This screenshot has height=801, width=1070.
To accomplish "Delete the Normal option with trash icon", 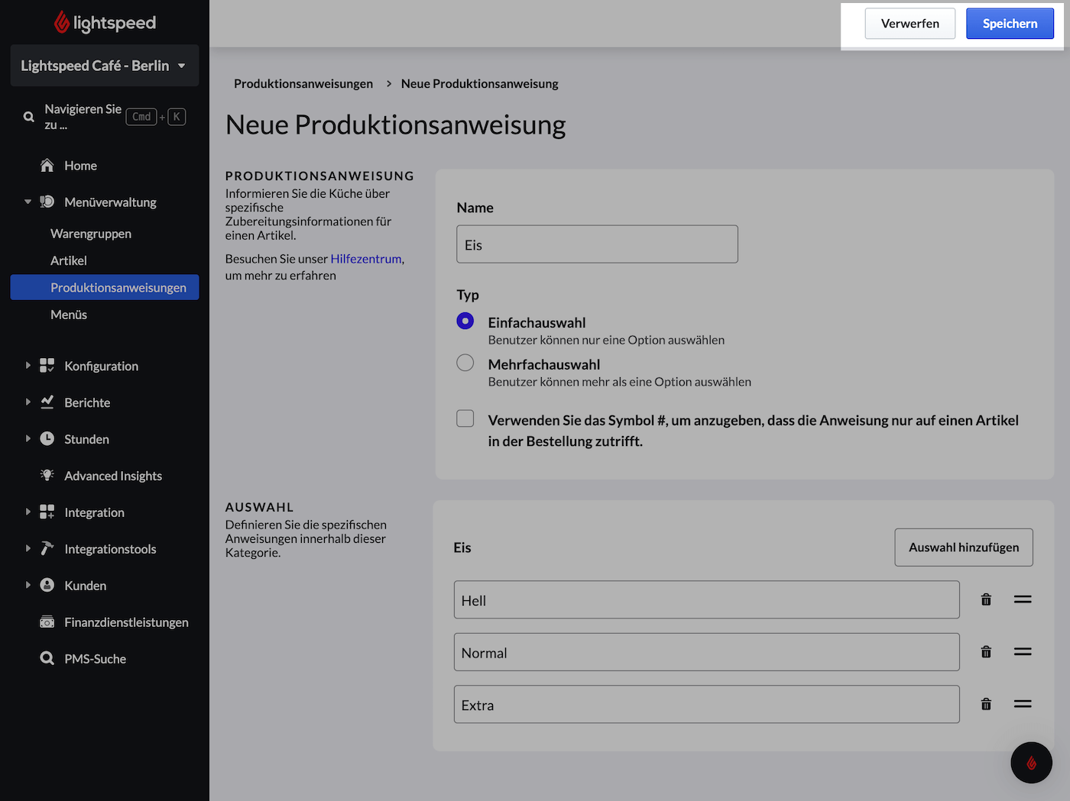I will 986,652.
